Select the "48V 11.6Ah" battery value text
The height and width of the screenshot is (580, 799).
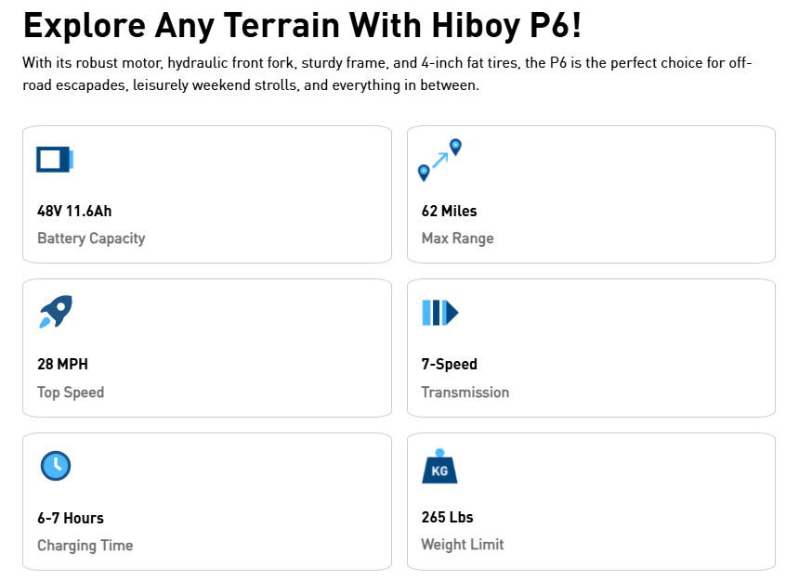74,211
